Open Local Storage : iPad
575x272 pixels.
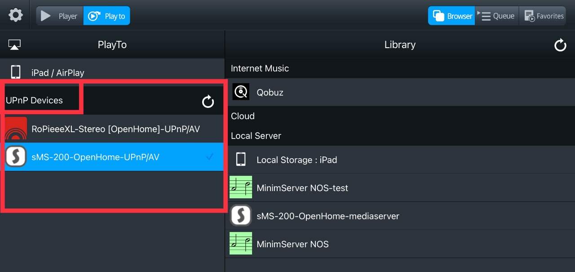(x=400, y=160)
